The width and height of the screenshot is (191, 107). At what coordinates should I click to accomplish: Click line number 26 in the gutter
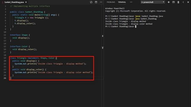coord(5,78)
